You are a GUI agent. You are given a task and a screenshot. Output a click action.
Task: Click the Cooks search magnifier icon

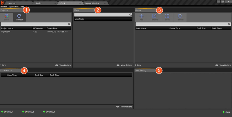pos(229,24)
